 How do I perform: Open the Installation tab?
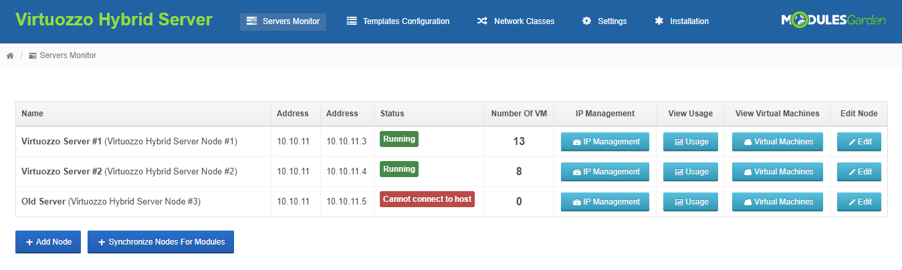pyautogui.click(x=681, y=21)
